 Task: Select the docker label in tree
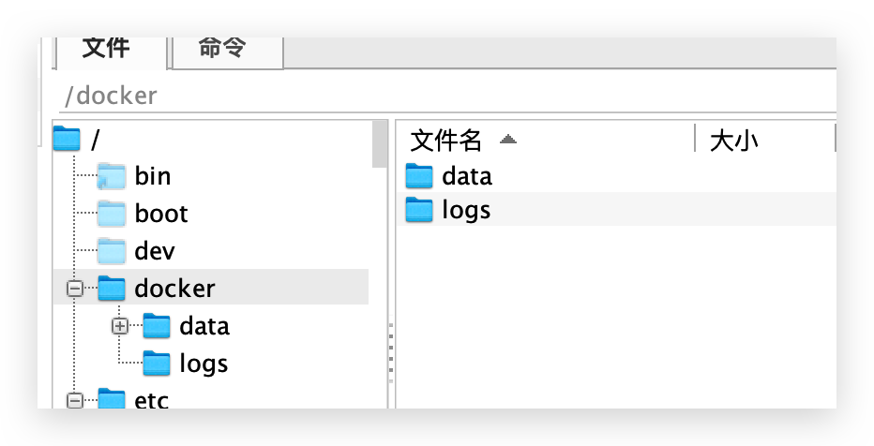[x=175, y=288]
